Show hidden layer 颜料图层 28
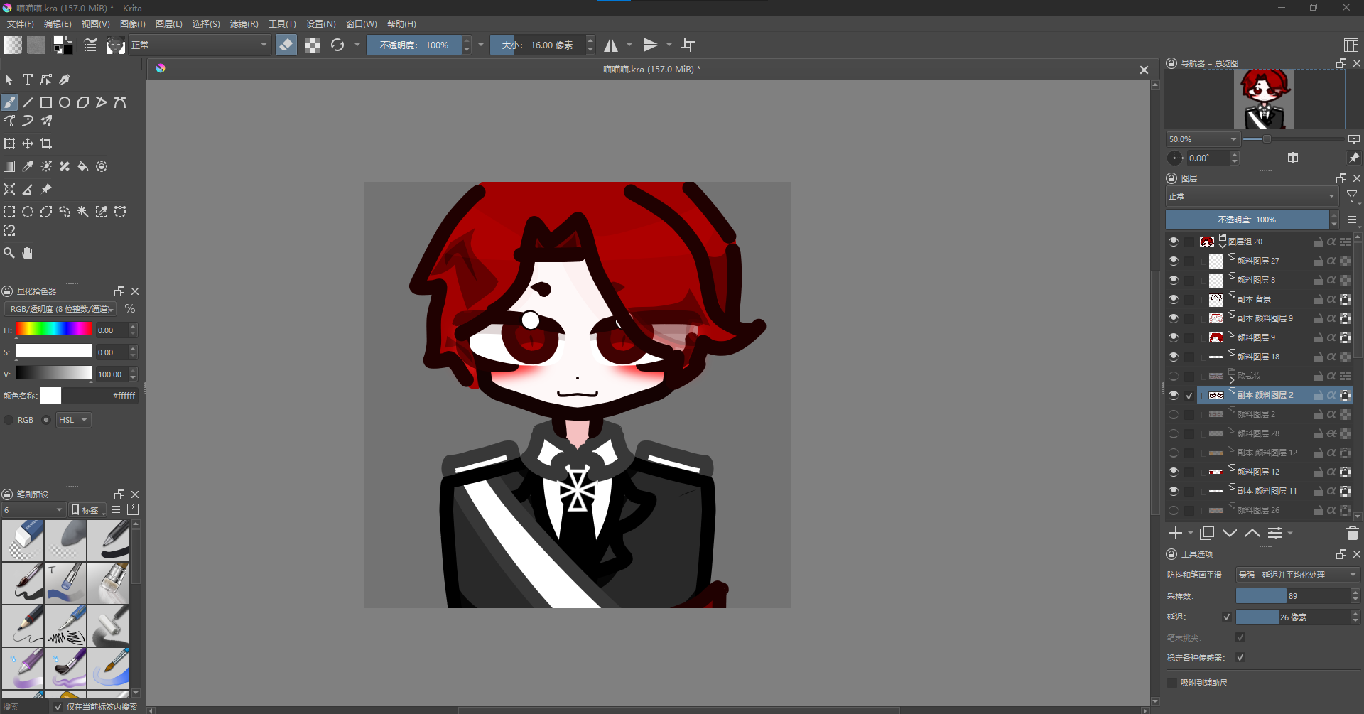 click(x=1174, y=433)
